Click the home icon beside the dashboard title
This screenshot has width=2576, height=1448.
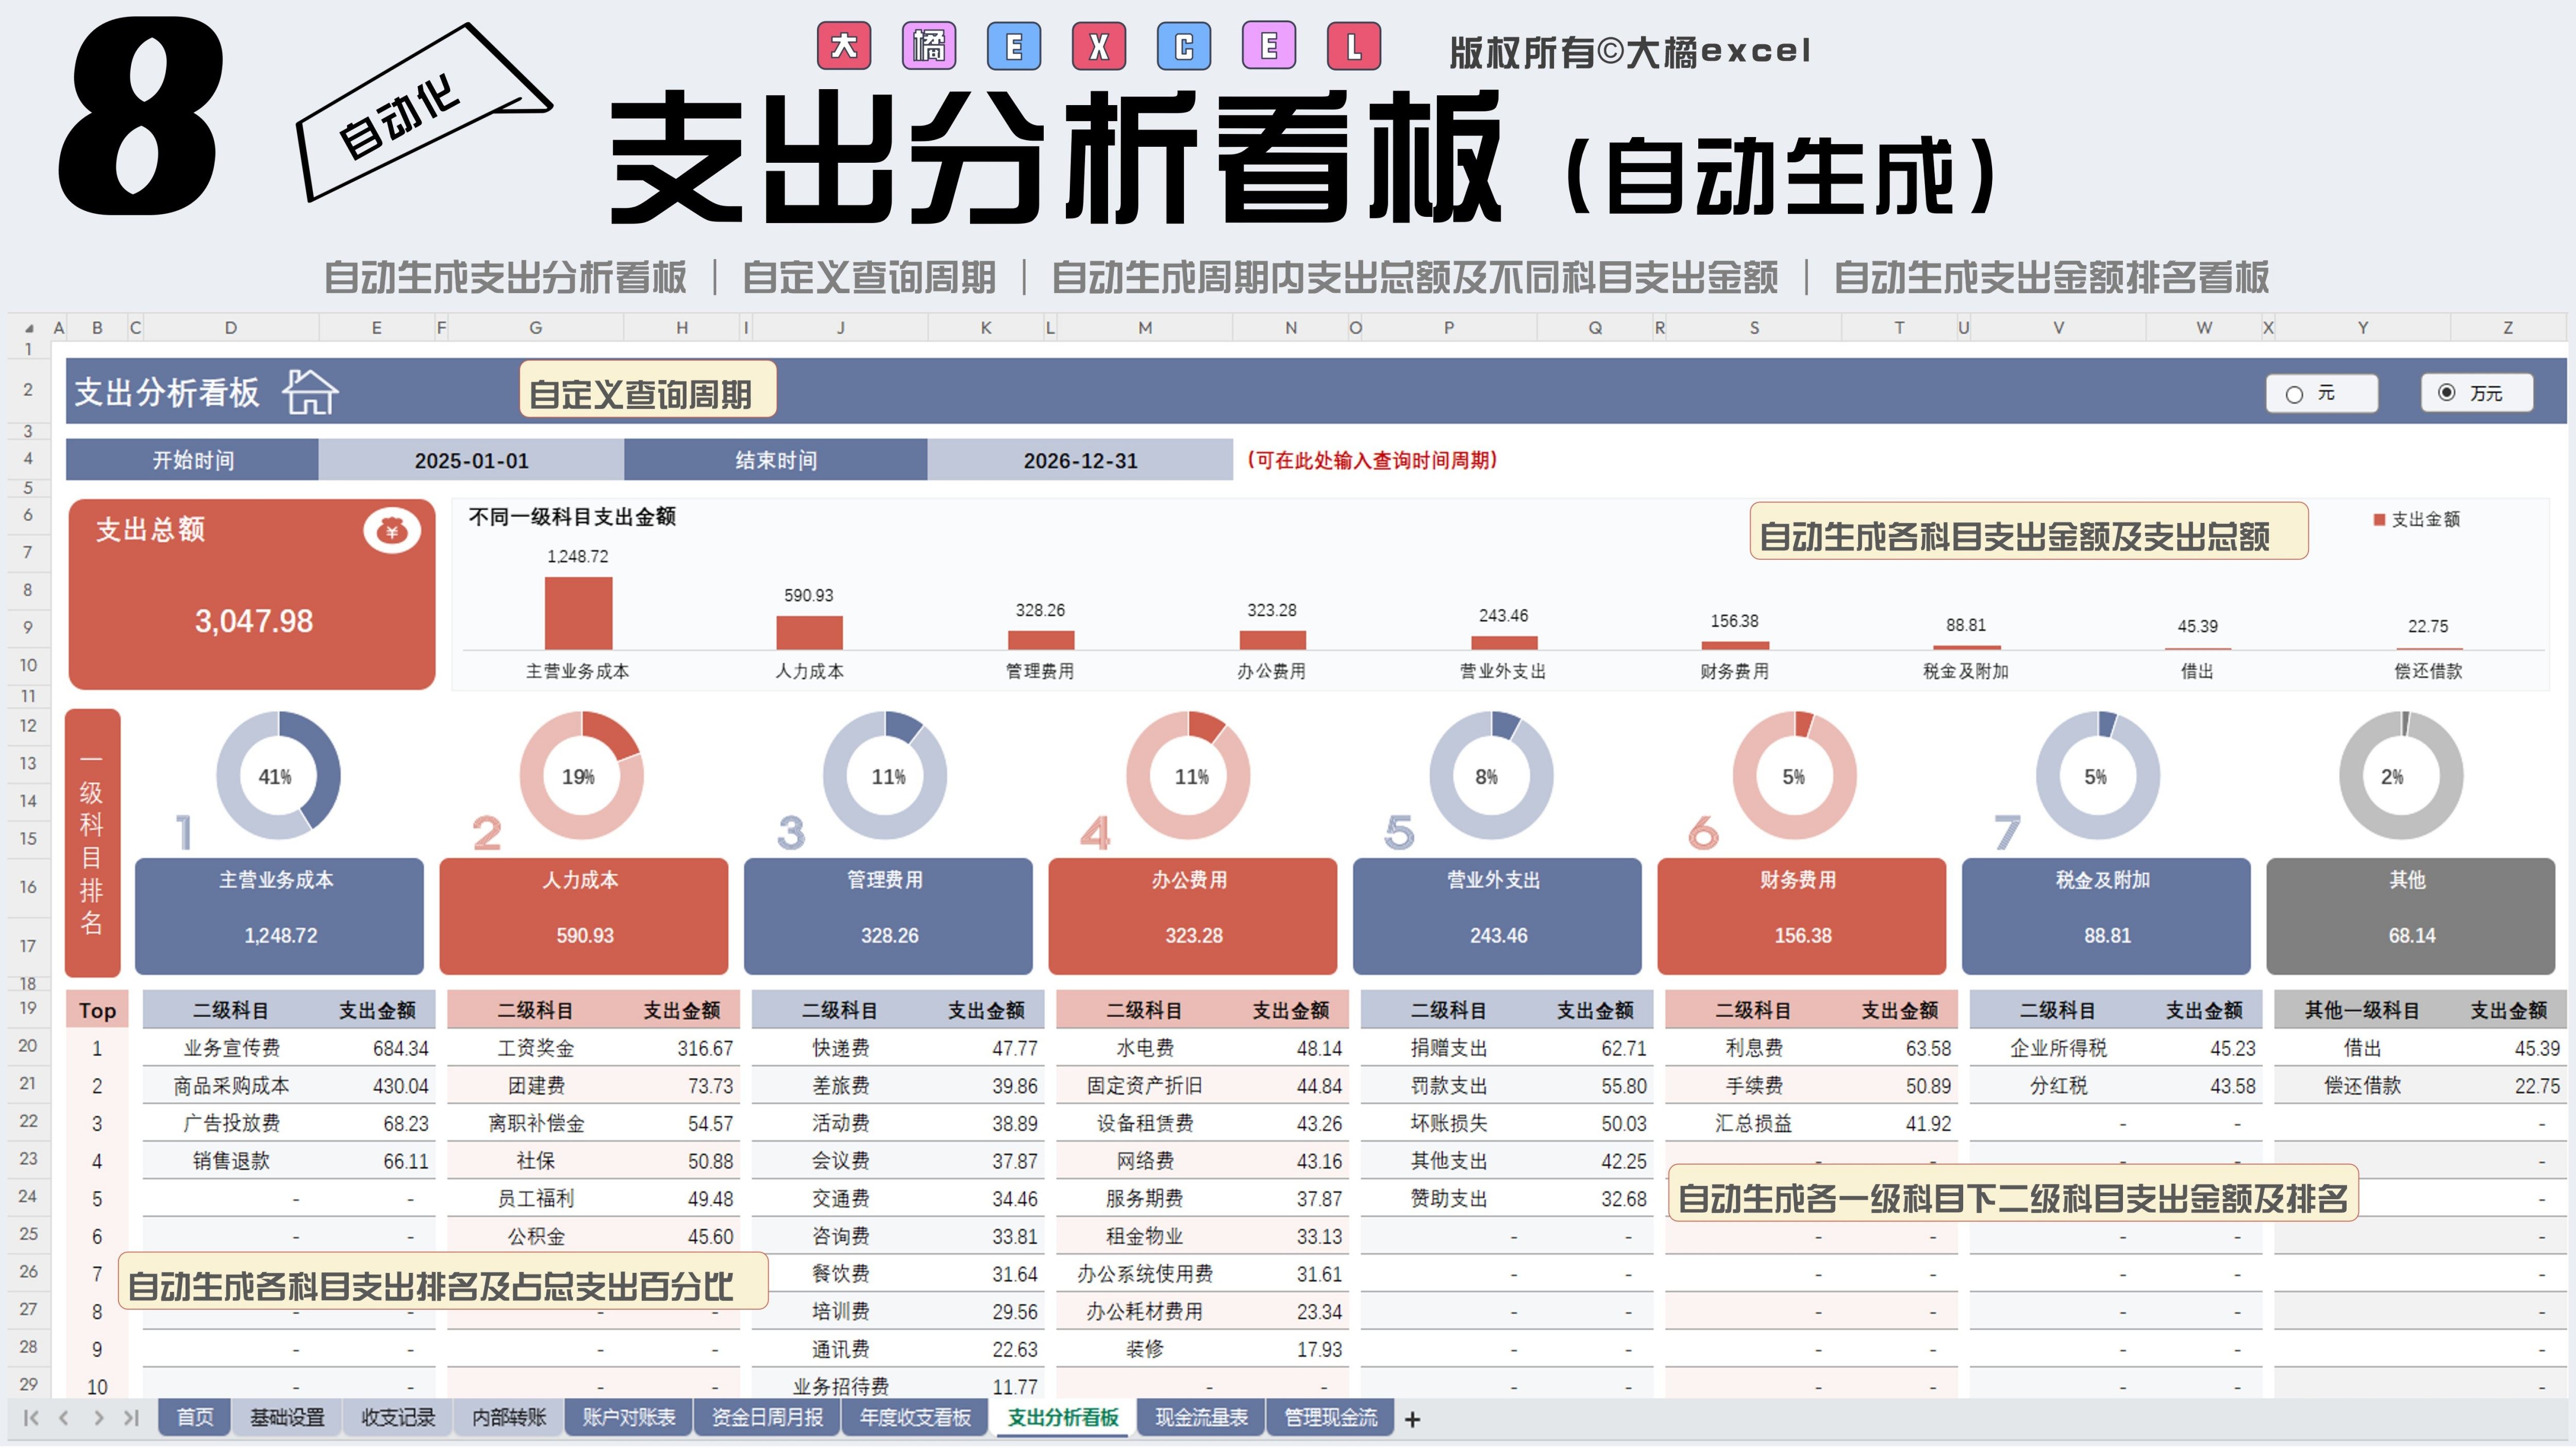coord(310,391)
